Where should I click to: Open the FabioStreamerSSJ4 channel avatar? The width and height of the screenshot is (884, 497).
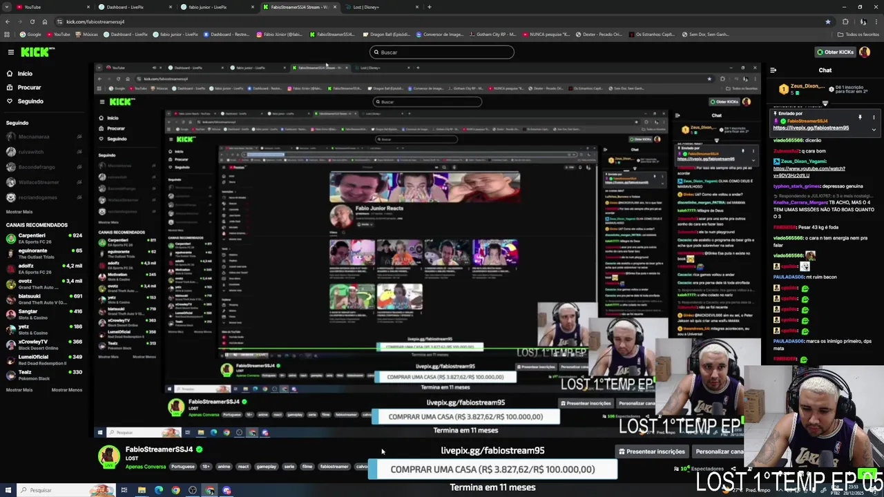tap(108, 457)
